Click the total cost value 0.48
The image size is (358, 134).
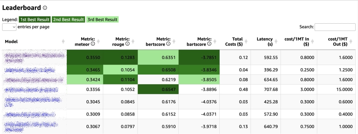coord(244,90)
